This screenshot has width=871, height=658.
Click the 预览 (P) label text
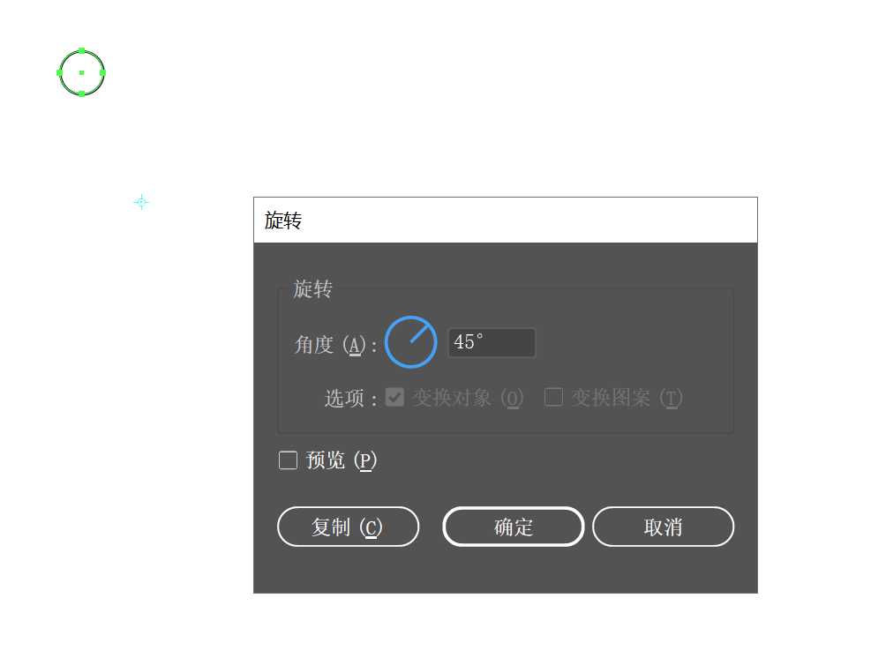tap(342, 460)
